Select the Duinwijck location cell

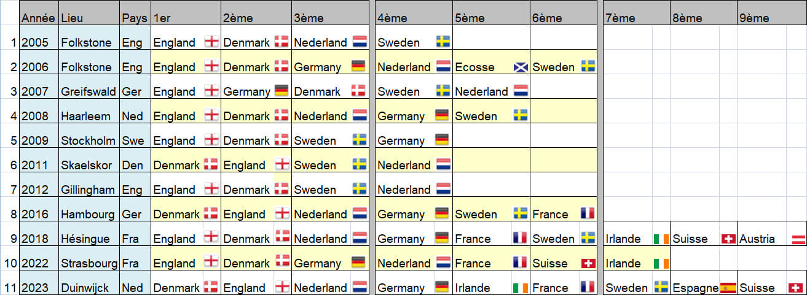(x=89, y=288)
